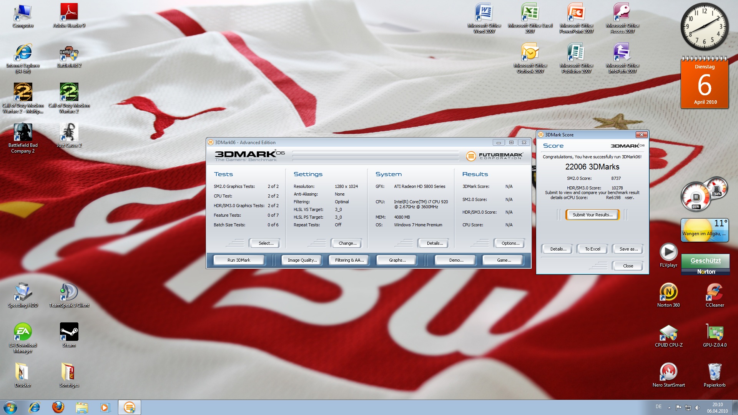Select the FLVplayr desktop icon

click(669, 256)
